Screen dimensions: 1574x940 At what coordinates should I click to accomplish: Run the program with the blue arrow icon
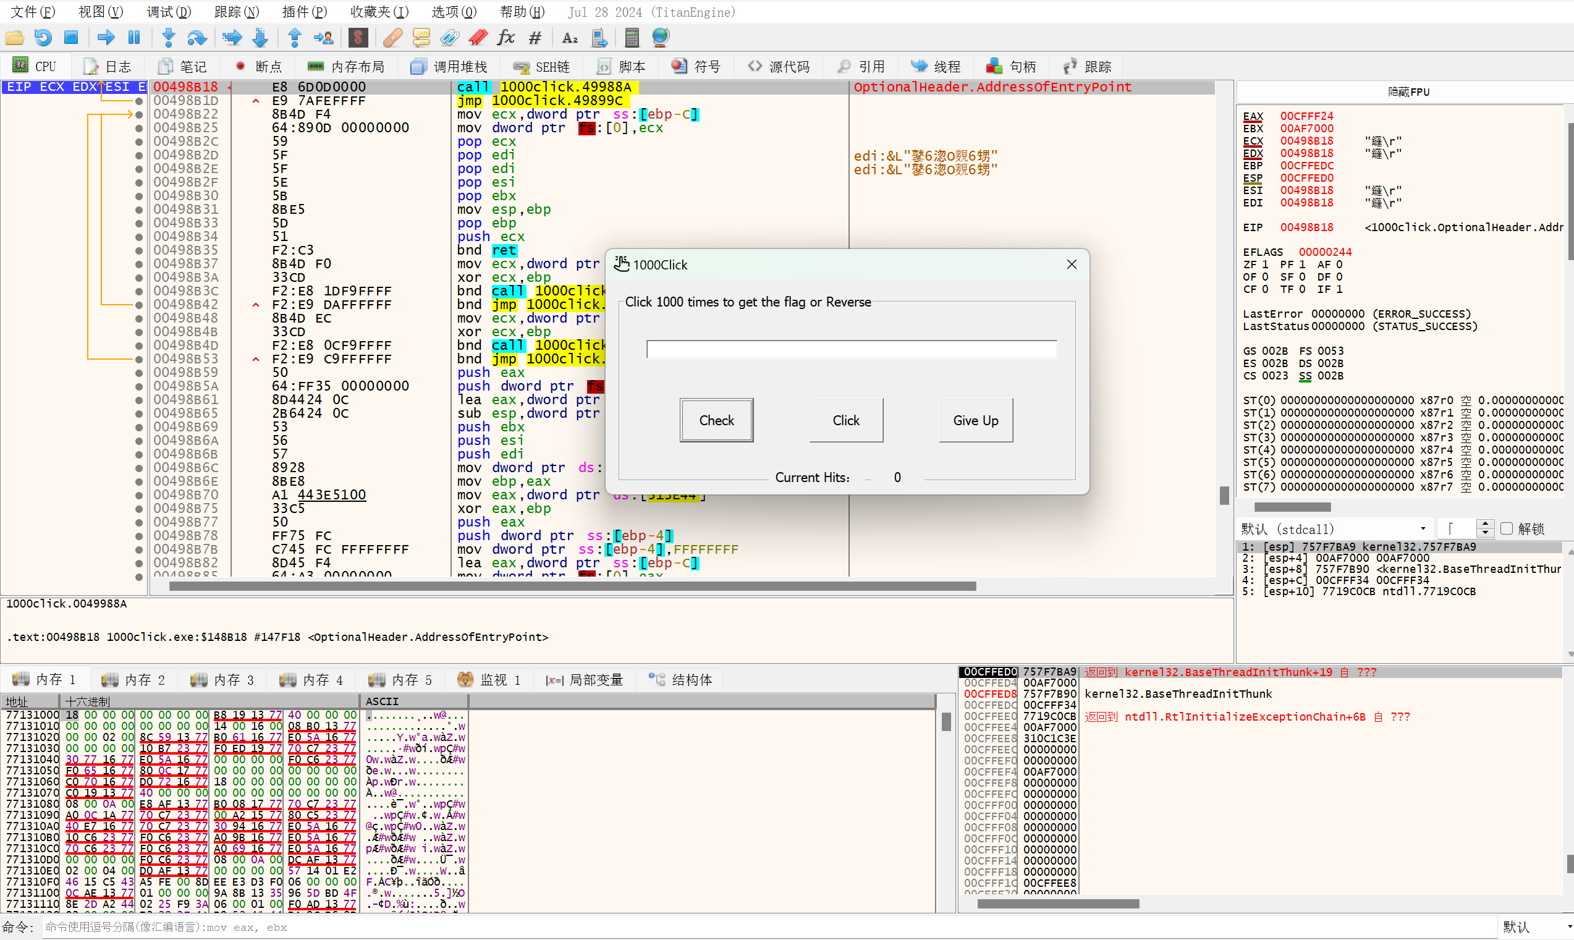click(106, 38)
